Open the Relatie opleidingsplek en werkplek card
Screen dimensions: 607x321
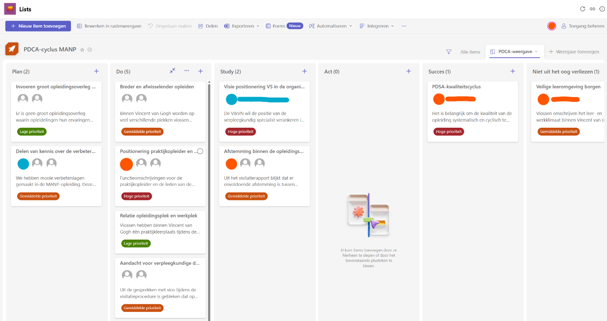[160, 232]
